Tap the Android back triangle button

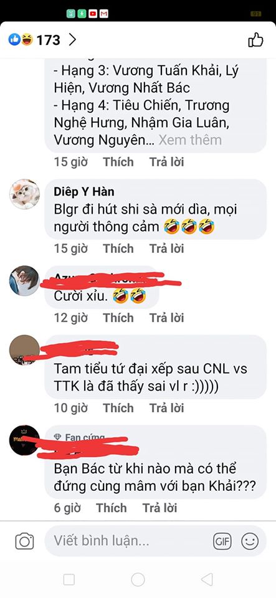coord(207,580)
